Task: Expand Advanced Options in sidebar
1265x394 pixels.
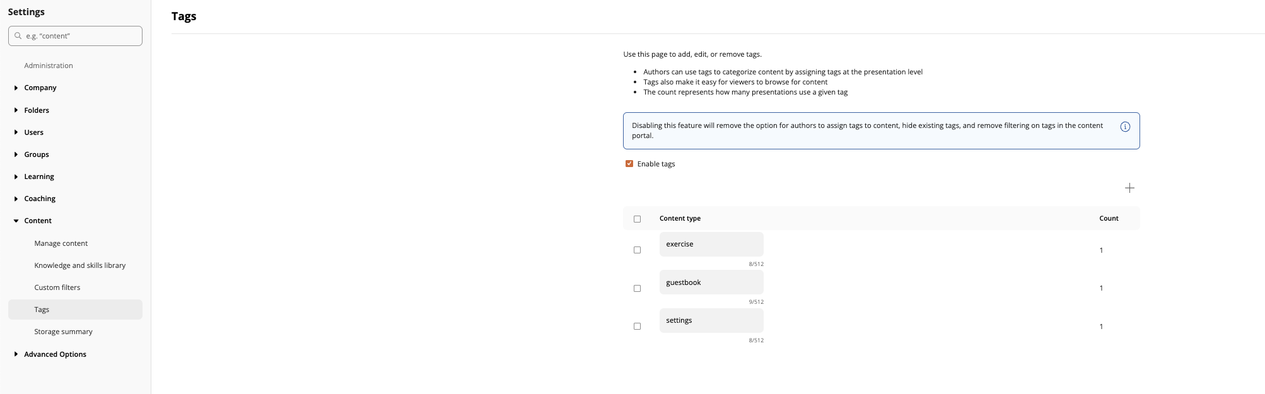Action: [16, 354]
